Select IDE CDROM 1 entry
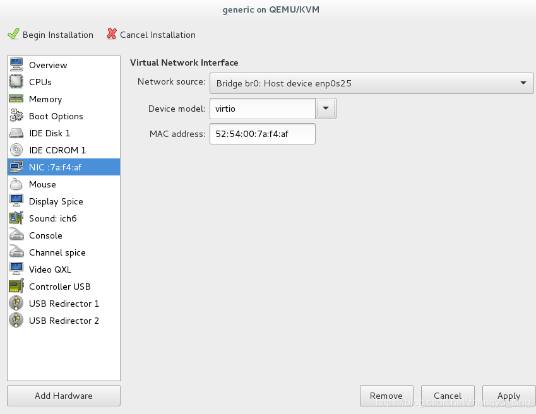The image size is (536, 414). point(64,150)
